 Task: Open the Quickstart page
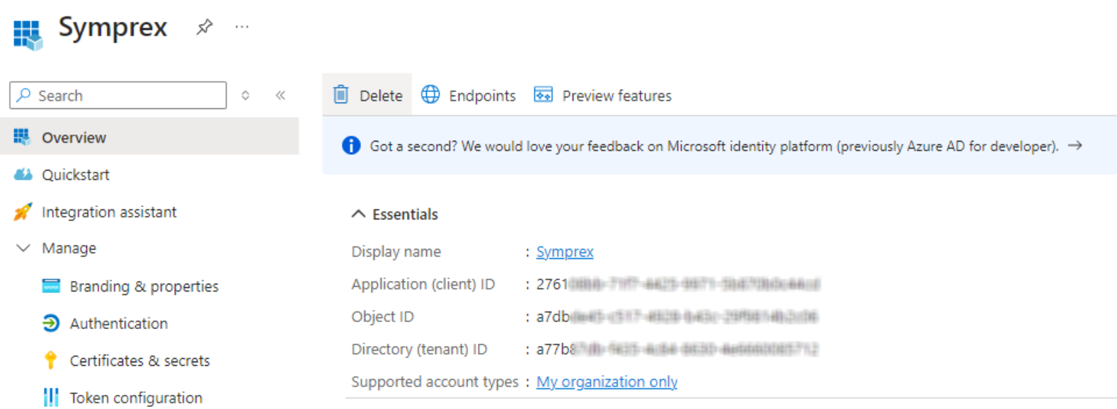coord(76,175)
